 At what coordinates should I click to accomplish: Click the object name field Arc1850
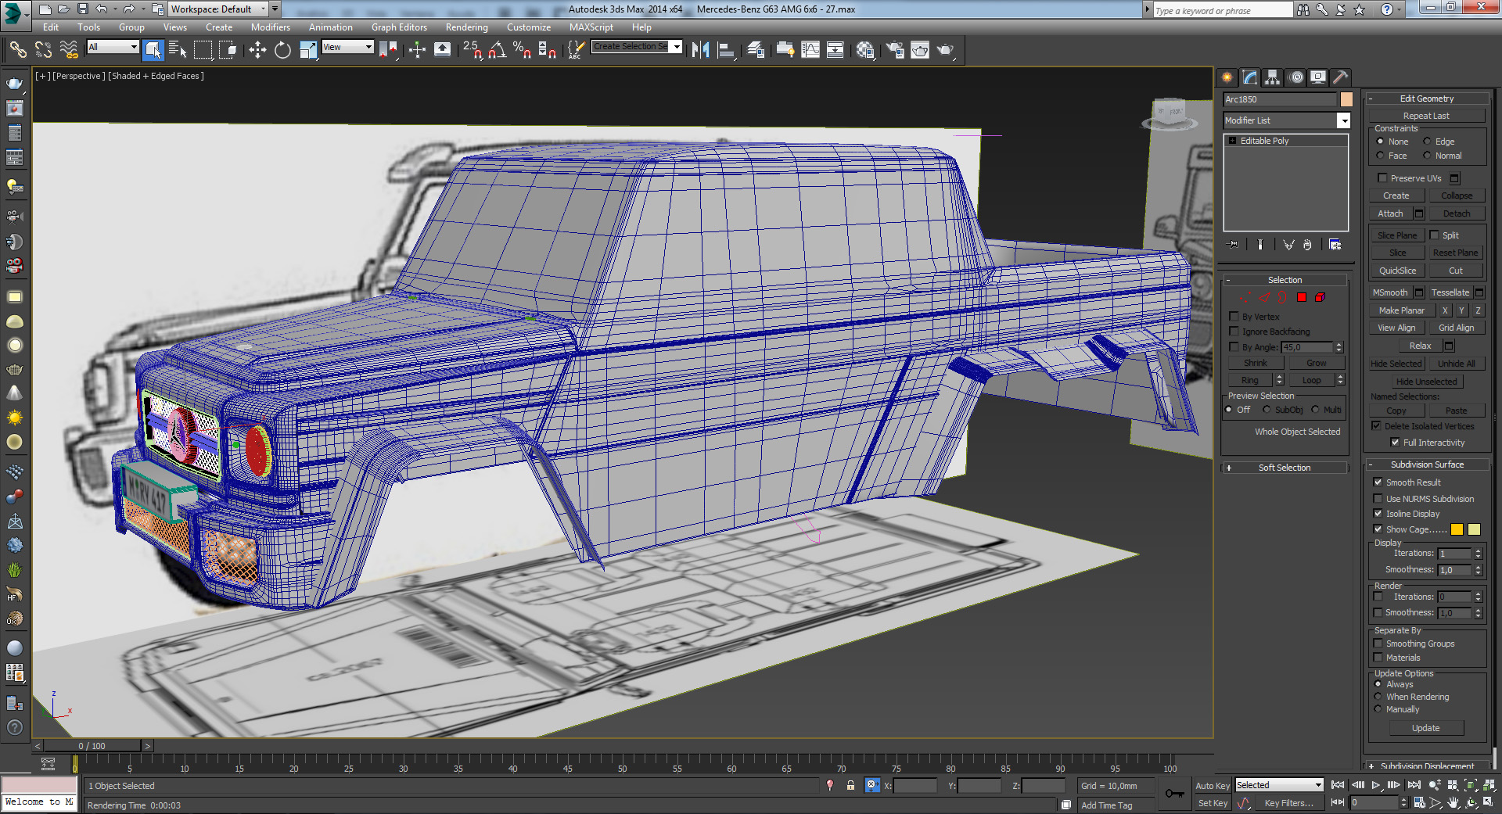pyautogui.click(x=1281, y=99)
